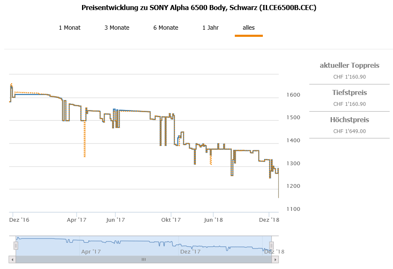Viewport: 393px width, 269px height.
Task: Grab the left navigator range handle
Action: click(x=16, y=246)
